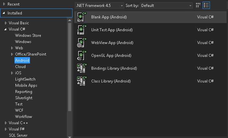Select the Web tree item label

pyautogui.click(x=19, y=48)
